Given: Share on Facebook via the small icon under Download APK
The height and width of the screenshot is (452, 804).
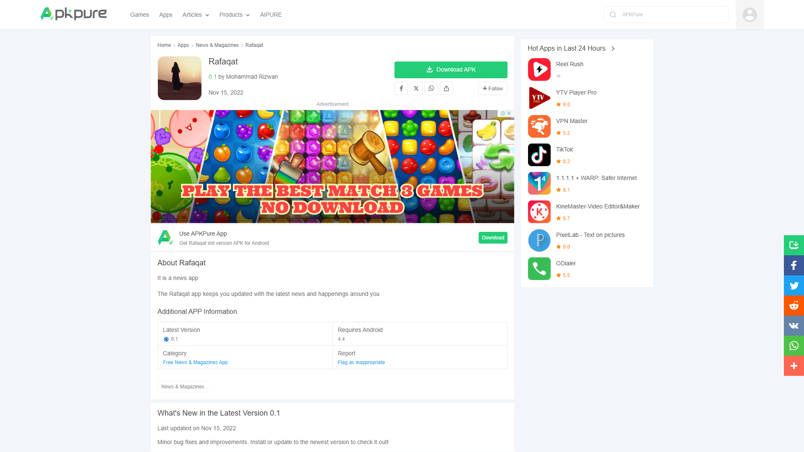Looking at the screenshot, I should [x=401, y=88].
